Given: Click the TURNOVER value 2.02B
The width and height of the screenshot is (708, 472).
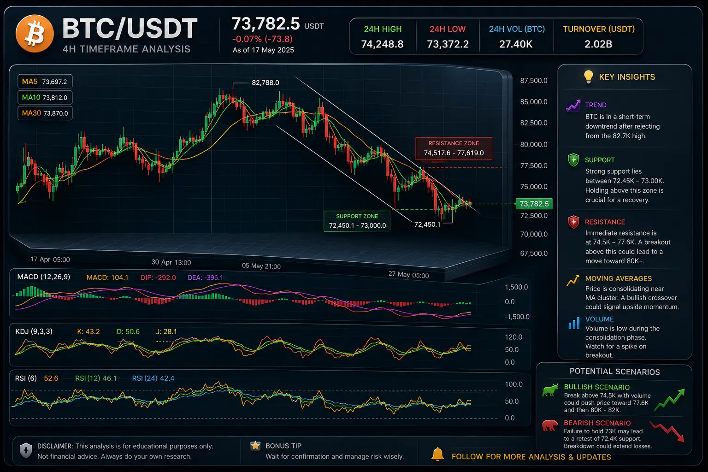Looking at the screenshot, I should [x=598, y=44].
